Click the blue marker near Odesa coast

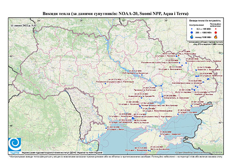tap(106, 128)
